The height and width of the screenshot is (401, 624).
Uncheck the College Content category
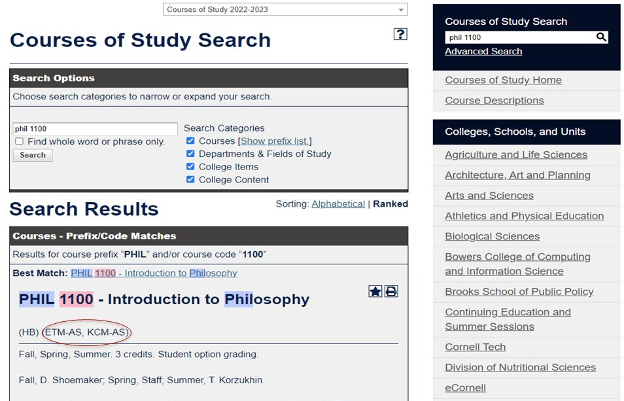pyautogui.click(x=190, y=180)
